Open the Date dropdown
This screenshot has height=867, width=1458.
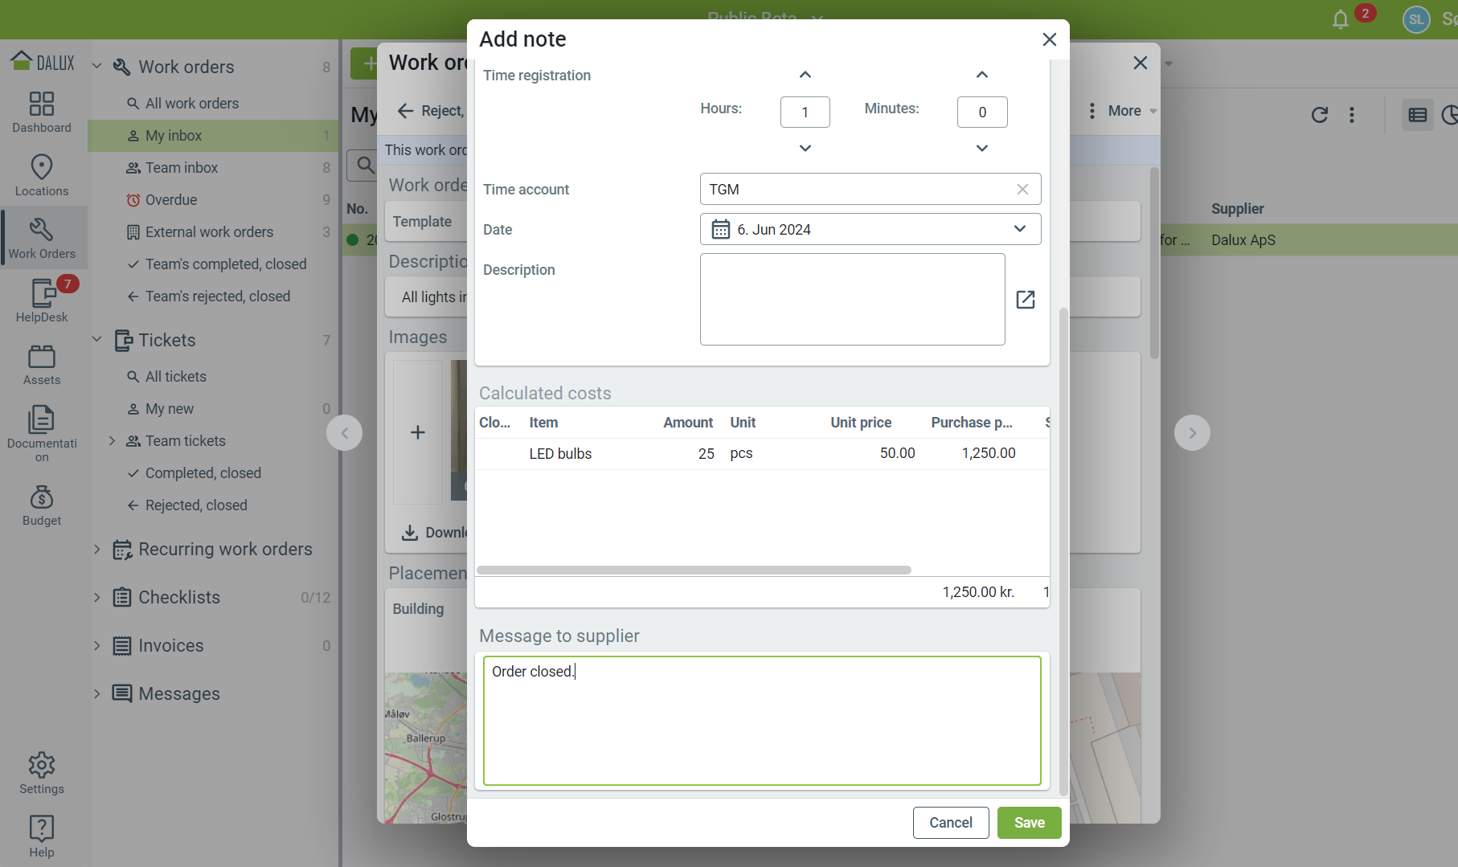[x=1019, y=230]
